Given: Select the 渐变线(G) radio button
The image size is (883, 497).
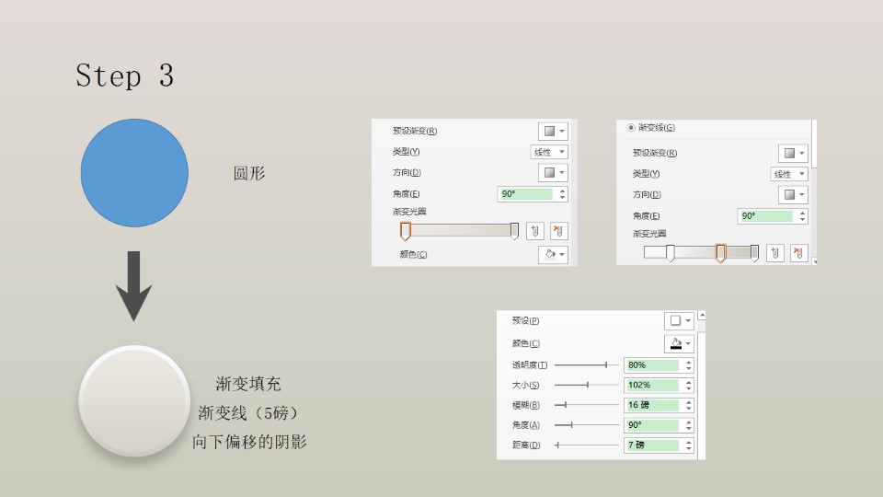Looking at the screenshot, I should pyautogui.click(x=631, y=128).
